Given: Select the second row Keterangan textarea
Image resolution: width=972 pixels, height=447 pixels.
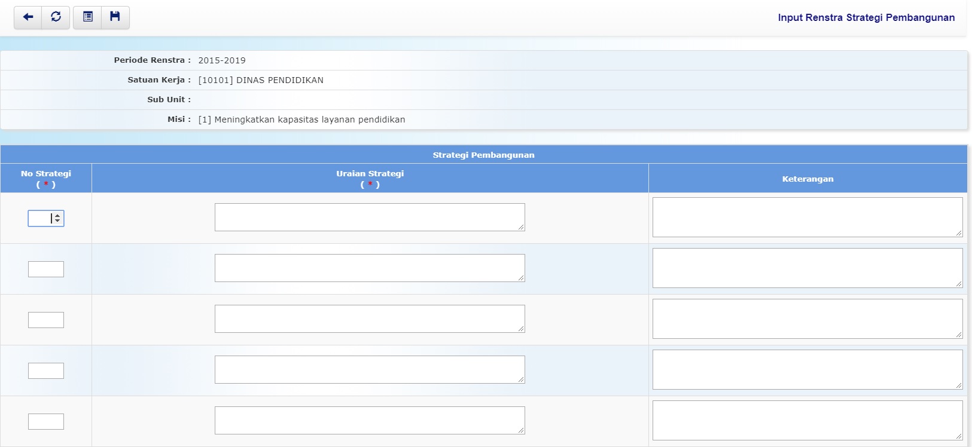Looking at the screenshot, I should click(x=807, y=268).
